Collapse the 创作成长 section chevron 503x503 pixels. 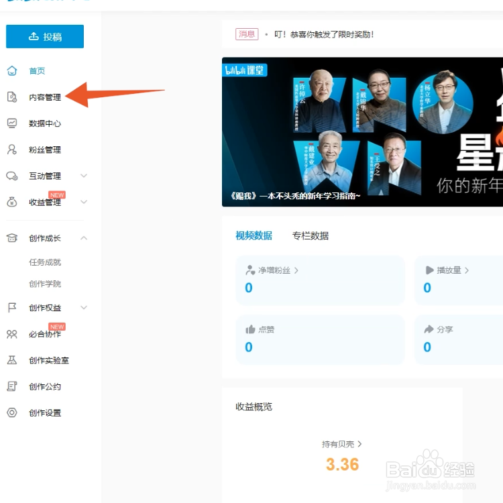click(x=84, y=238)
